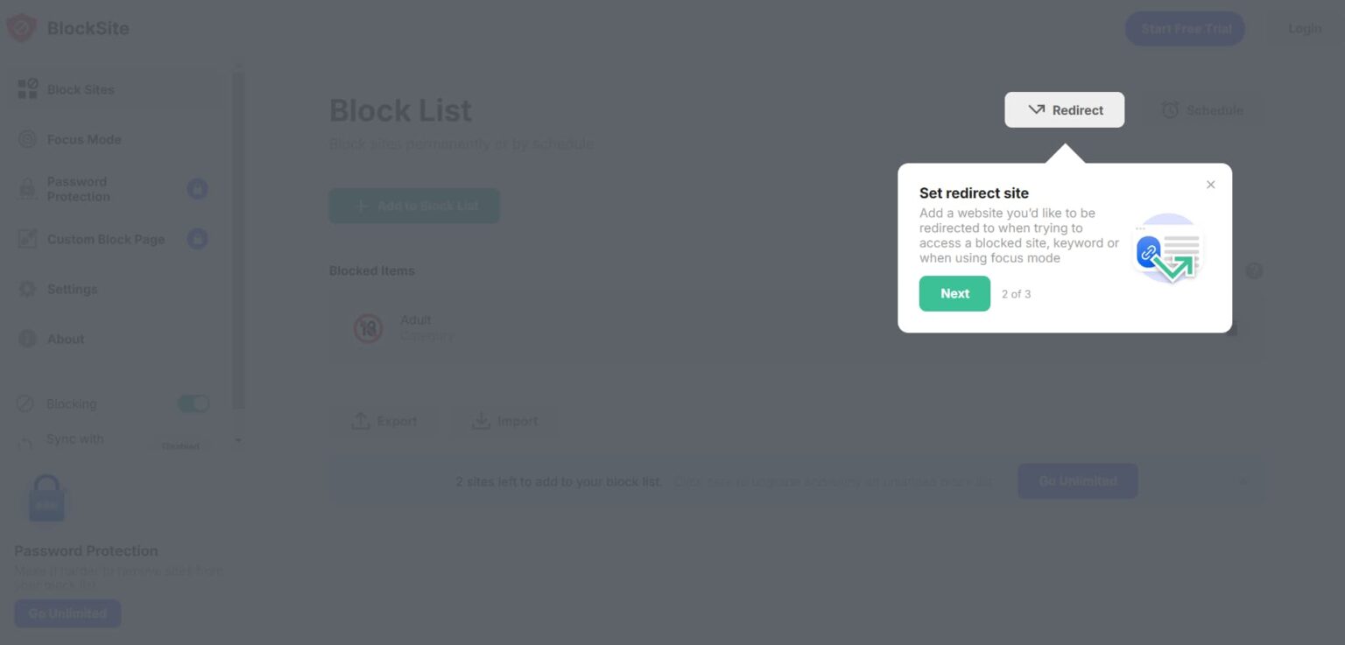Close the Set redirect site tooltip

pos(1210,185)
